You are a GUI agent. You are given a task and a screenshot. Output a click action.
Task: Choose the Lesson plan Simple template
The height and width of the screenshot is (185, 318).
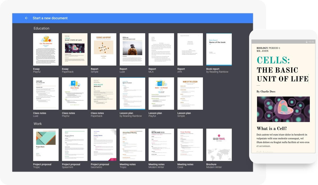click(190, 94)
